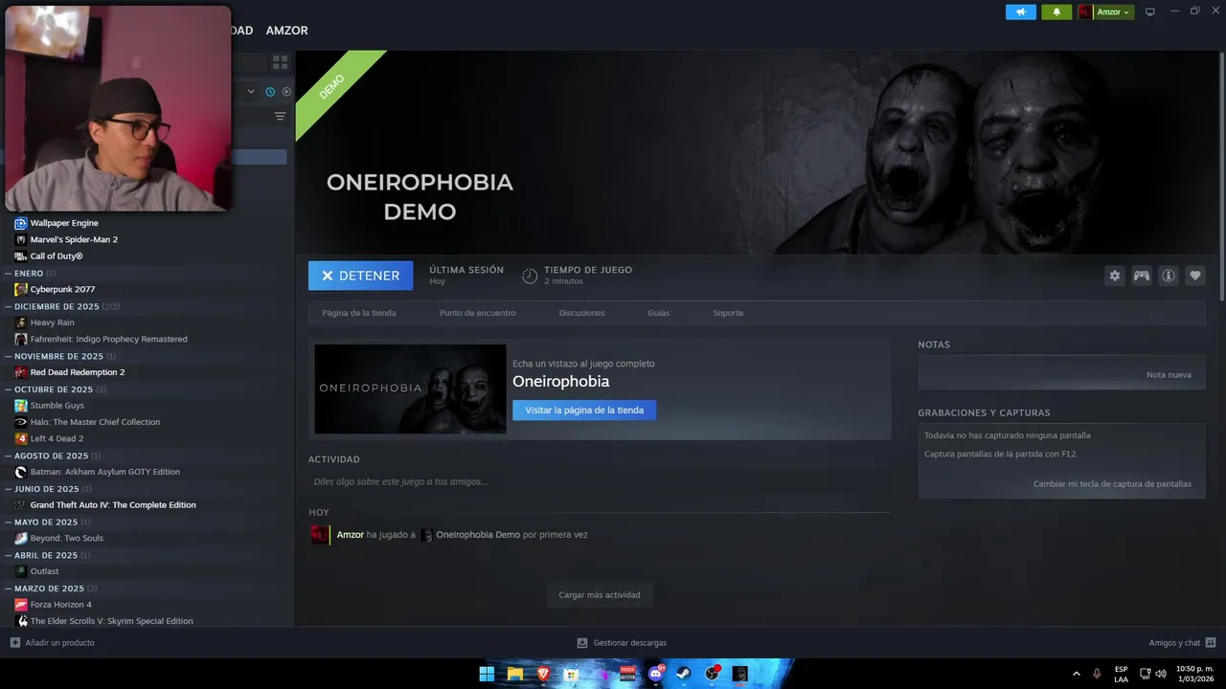Show game info icon
The image size is (1226, 689).
(x=1168, y=276)
